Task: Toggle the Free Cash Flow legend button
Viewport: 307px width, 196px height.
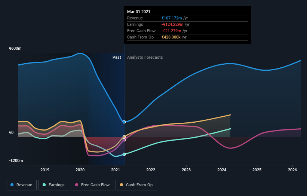Action: pos(92,185)
